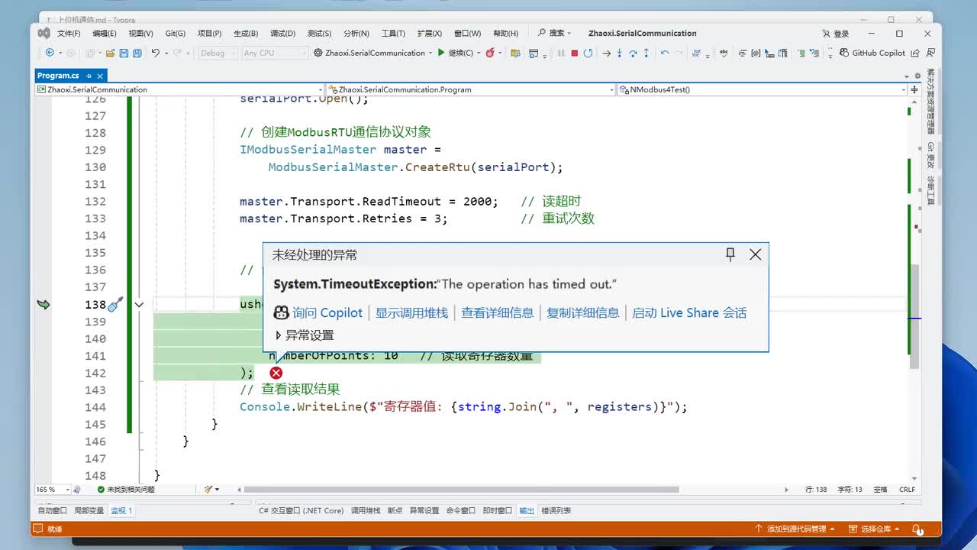Step out of the current function
Image resolution: width=977 pixels, height=550 pixels.
tap(646, 53)
